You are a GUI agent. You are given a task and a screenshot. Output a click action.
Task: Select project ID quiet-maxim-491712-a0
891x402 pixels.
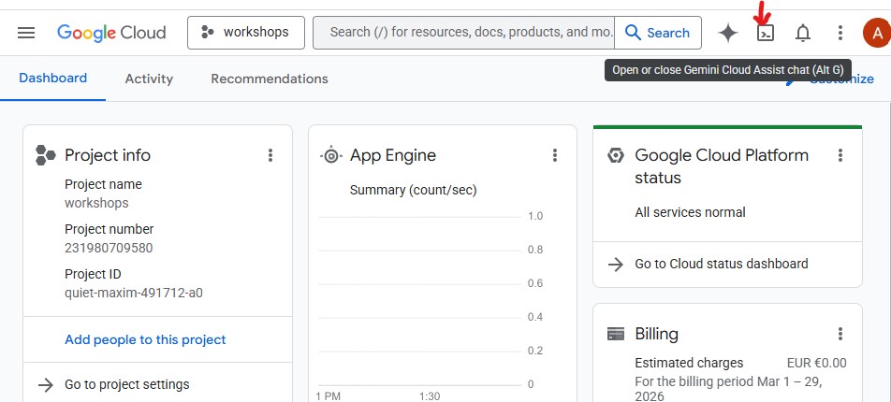pos(134,294)
